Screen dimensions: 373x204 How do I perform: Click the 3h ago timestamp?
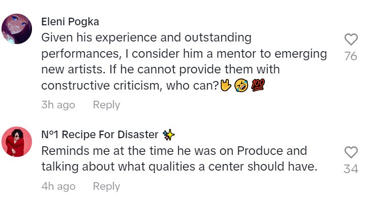pyautogui.click(x=58, y=105)
